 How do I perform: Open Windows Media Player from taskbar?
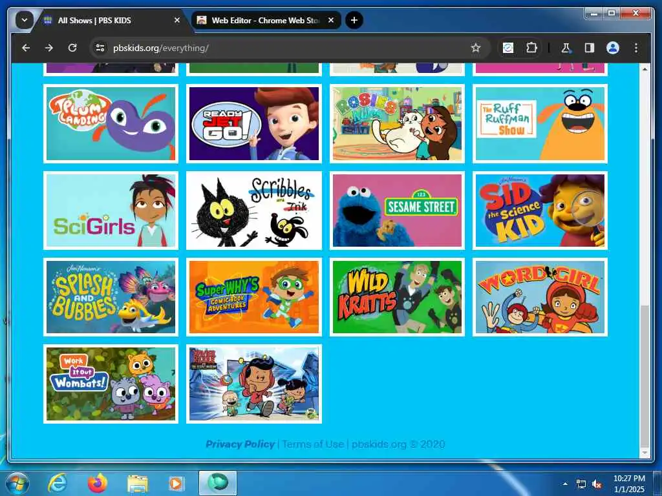[176, 483]
